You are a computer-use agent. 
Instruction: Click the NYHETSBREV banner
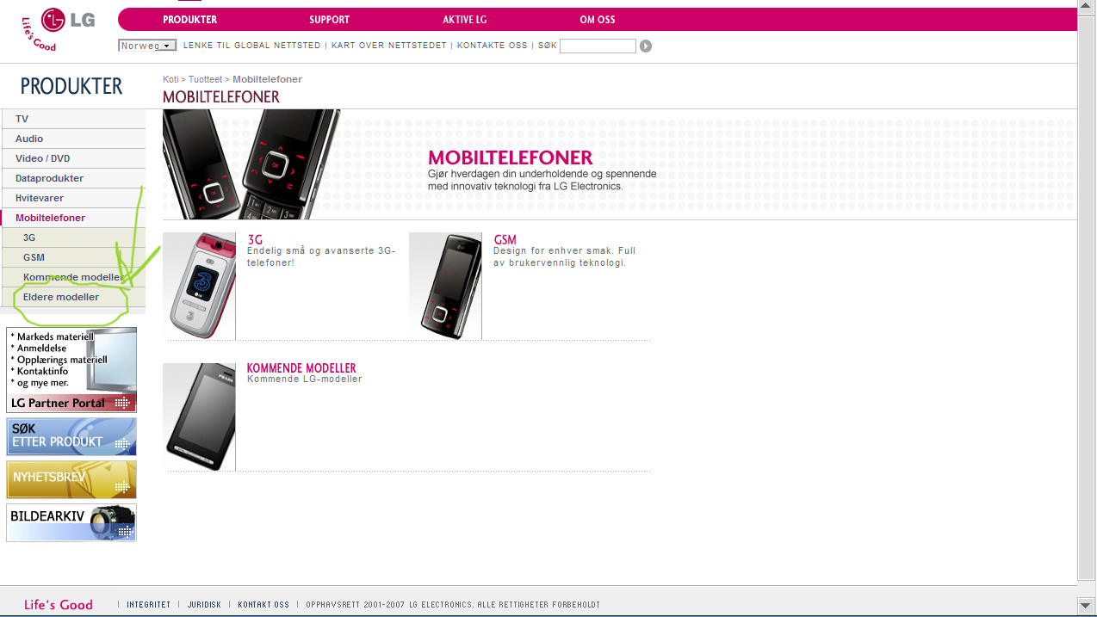[x=71, y=479]
